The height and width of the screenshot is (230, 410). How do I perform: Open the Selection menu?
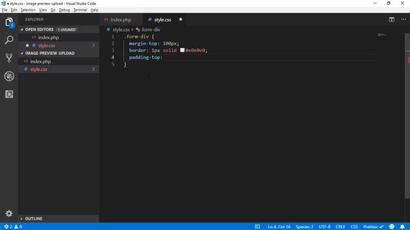click(28, 10)
